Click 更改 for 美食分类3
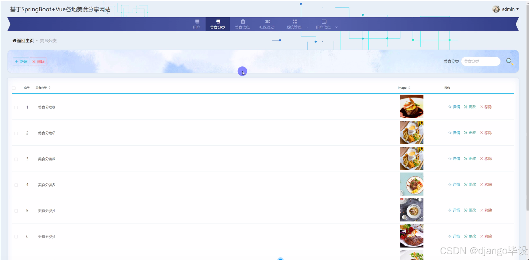The height and width of the screenshot is (260, 529). (x=470, y=236)
